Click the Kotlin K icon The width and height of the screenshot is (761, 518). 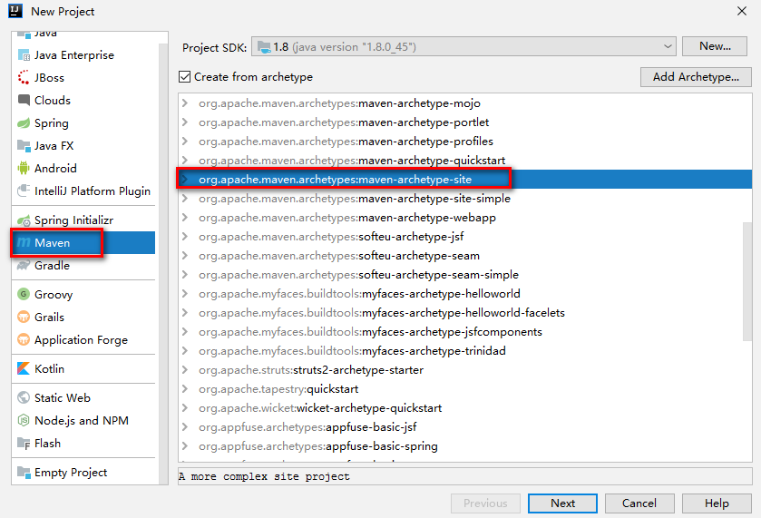point(24,368)
